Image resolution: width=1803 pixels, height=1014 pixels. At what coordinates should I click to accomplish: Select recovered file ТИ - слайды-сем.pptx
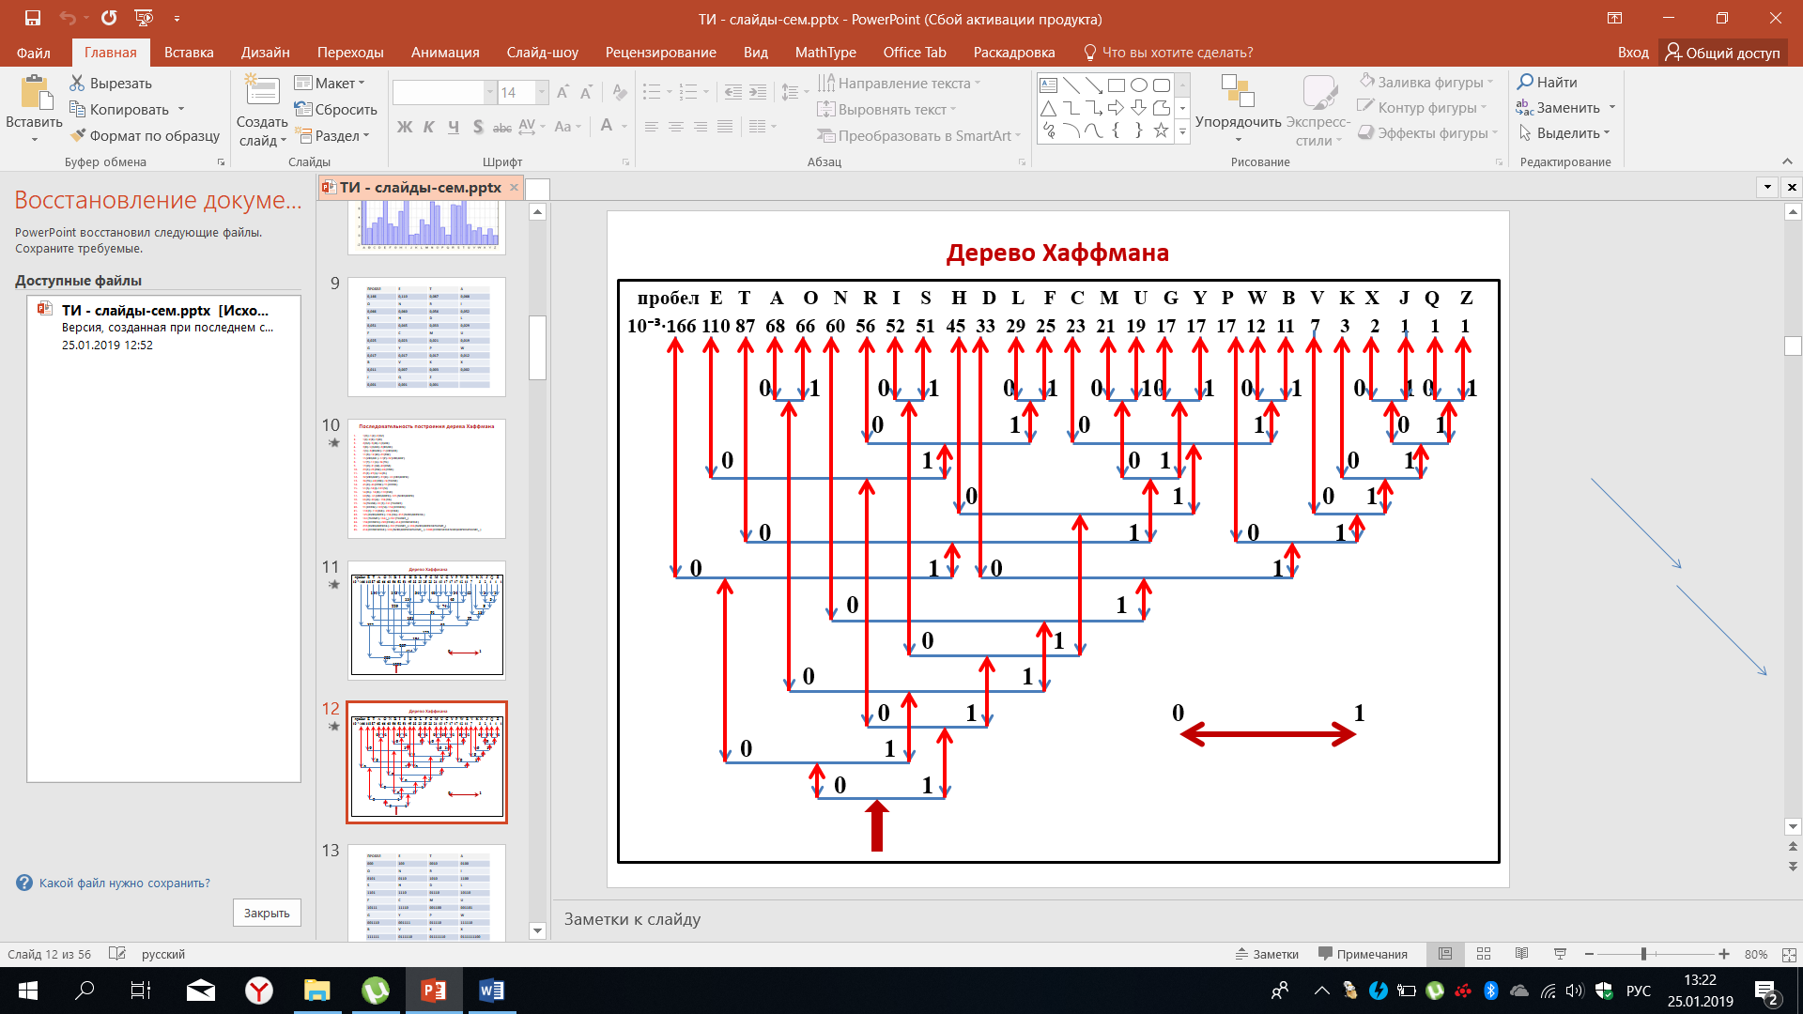[x=163, y=327]
